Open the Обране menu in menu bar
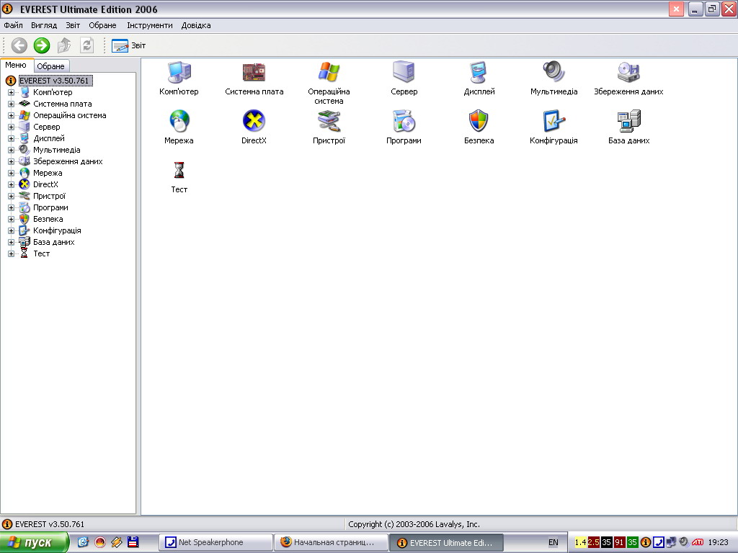738x553 pixels. pyautogui.click(x=102, y=25)
